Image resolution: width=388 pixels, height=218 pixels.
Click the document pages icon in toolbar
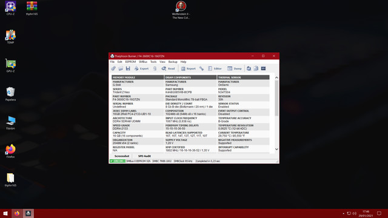(256, 68)
